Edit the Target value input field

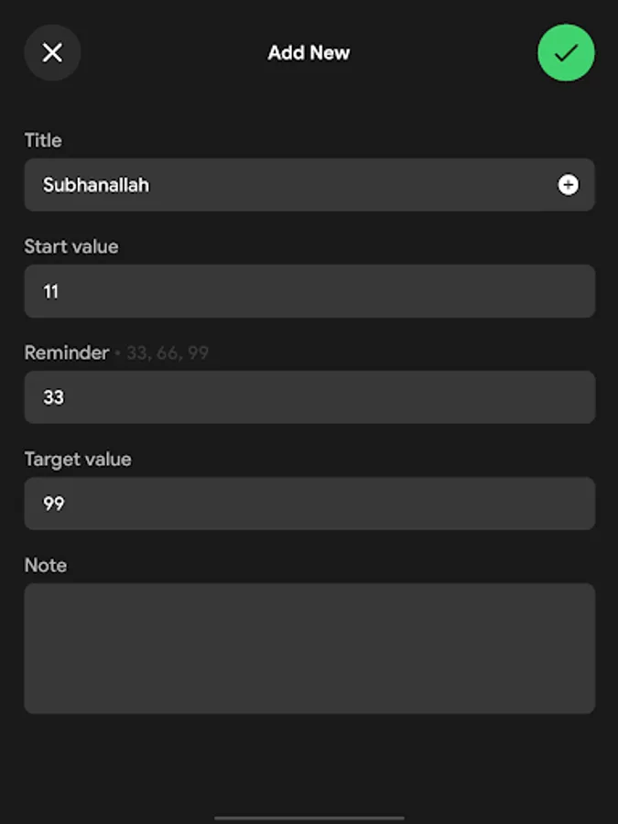click(309, 504)
